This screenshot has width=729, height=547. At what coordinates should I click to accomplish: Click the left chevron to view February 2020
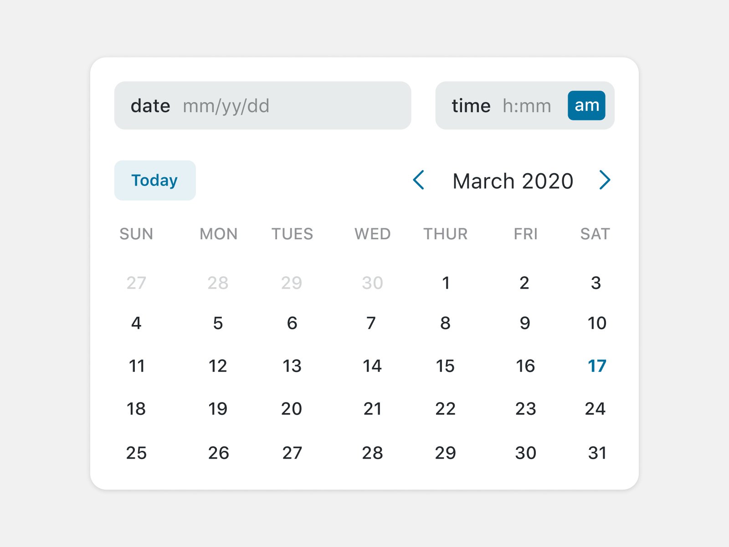[x=419, y=181]
